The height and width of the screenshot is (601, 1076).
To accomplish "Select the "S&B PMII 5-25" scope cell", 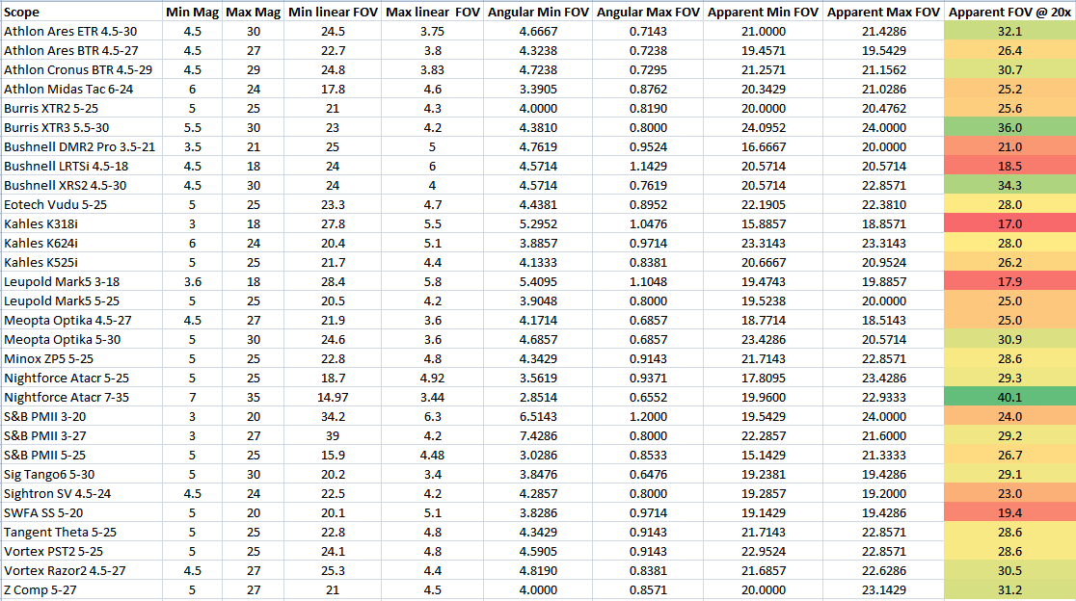I will 81,455.
